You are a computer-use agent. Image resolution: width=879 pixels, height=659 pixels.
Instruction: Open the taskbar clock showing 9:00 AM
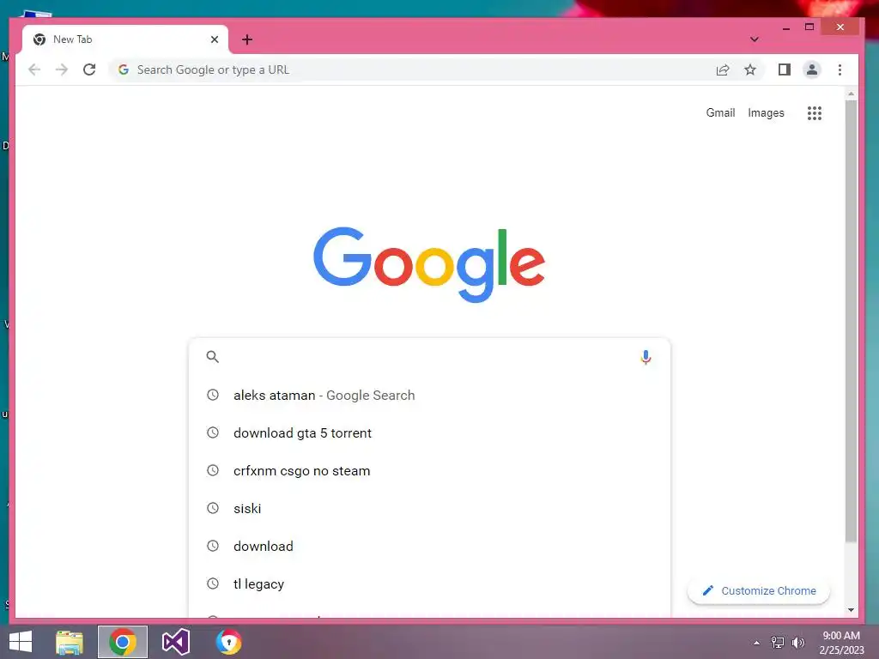[x=841, y=643]
